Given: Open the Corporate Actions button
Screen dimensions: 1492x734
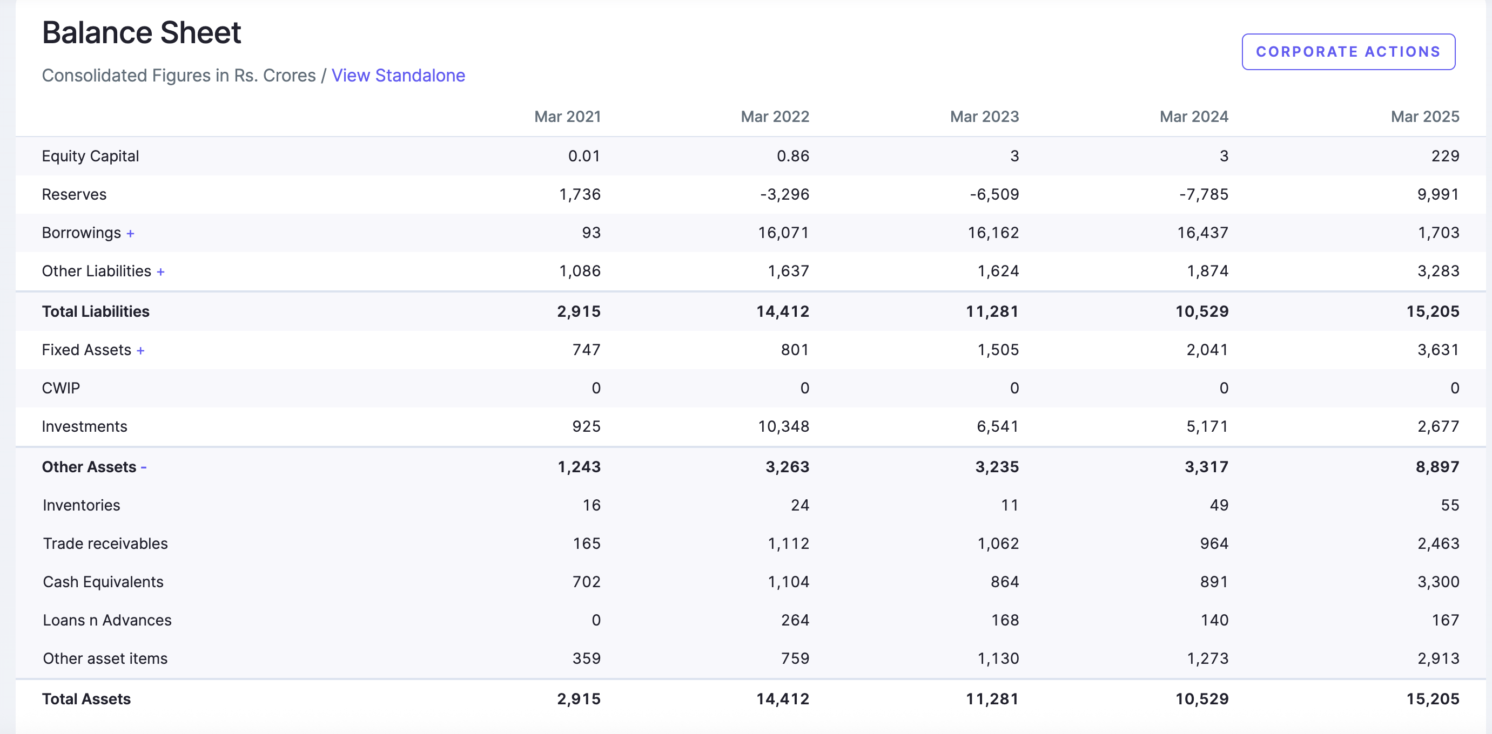Looking at the screenshot, I should (1348, 51).
